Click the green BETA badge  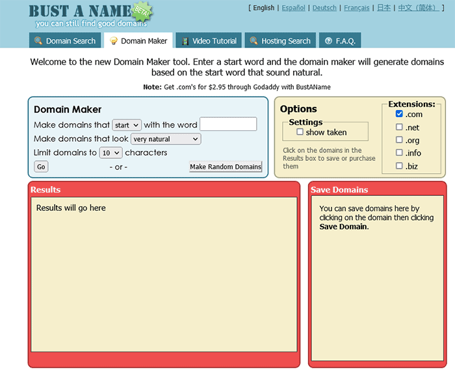coord(142,12)
